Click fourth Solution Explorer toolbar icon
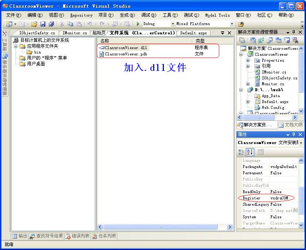 [270, 40]
